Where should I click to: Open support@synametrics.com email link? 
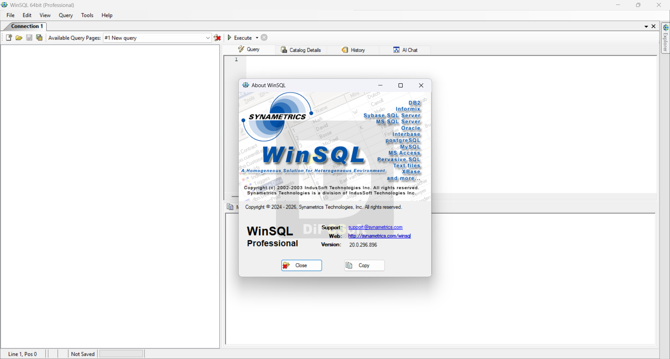point(375,227)
